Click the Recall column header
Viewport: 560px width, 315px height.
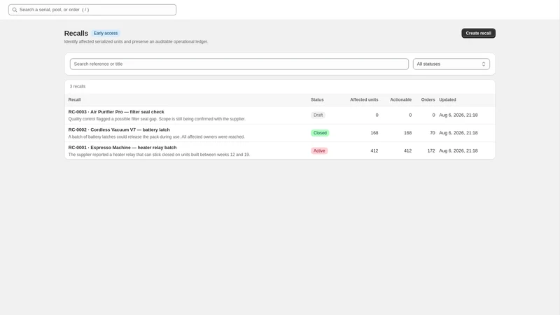pyautogui.click(x=74, y=99)
